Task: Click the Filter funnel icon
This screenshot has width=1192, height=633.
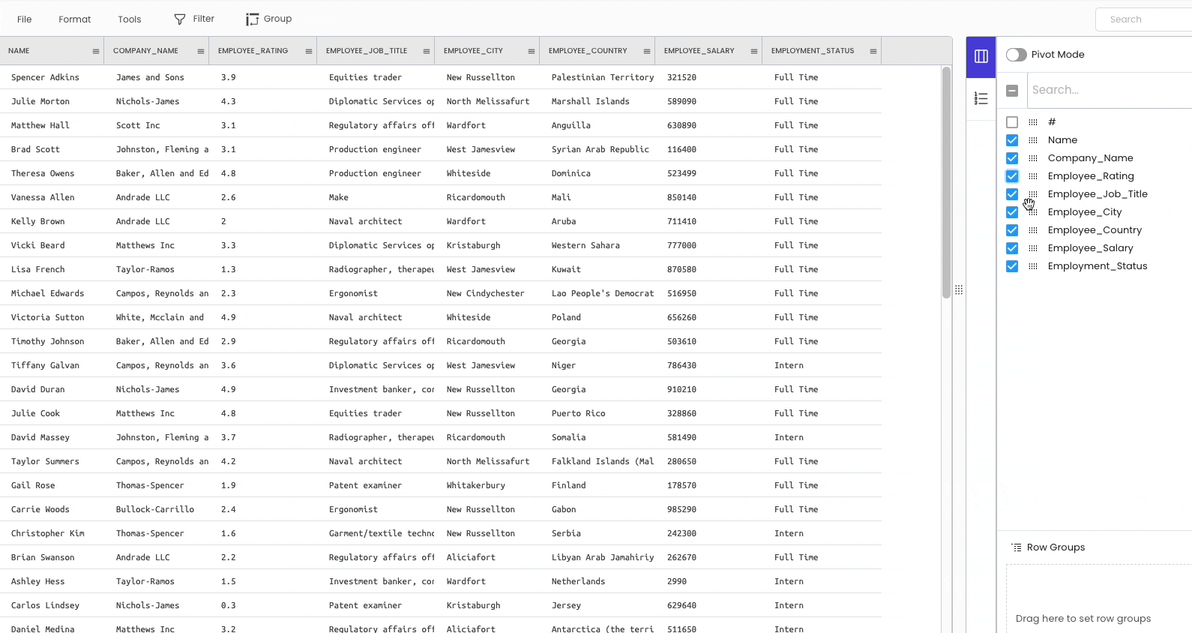Action: pyautogui.click(x=180, y=19)
